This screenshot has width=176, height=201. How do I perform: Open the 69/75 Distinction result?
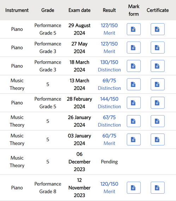109,84
